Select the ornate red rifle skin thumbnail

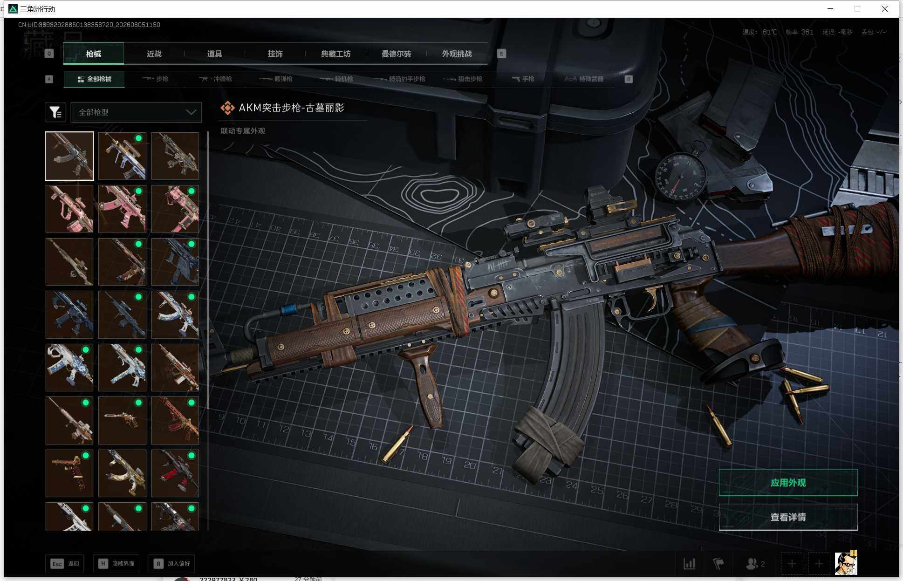(175, 420)
